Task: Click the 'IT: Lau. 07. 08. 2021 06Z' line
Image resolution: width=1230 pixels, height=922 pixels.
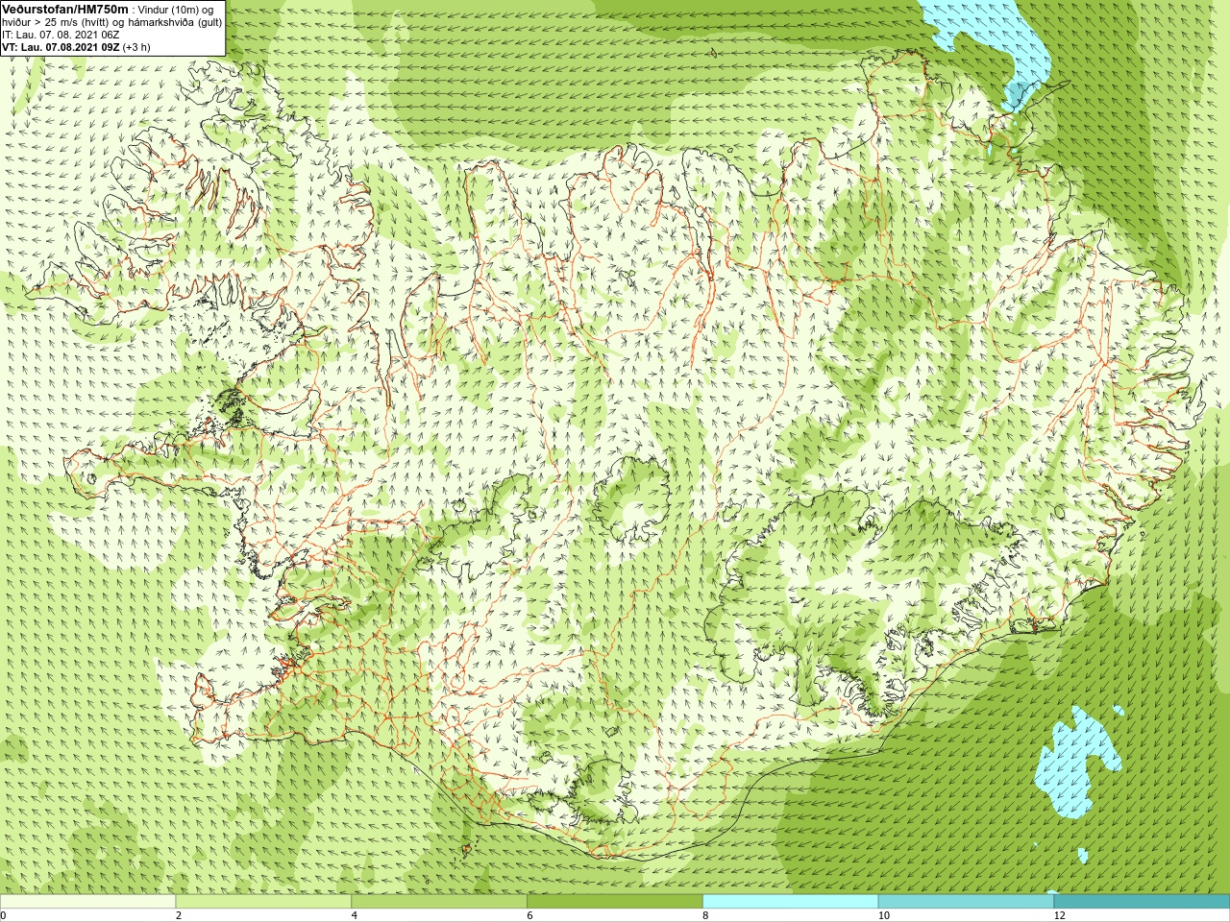Action: point(61,35)
